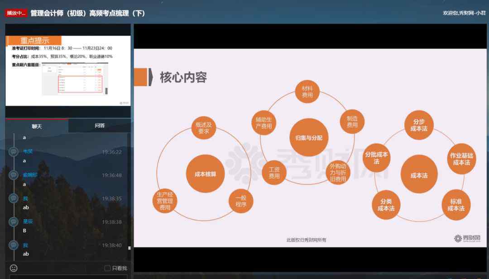The width and height of the screenshot is (489, 279).
Task: Click chat bubble avatar for 19:38:35 message
Action: coord(14,198)
